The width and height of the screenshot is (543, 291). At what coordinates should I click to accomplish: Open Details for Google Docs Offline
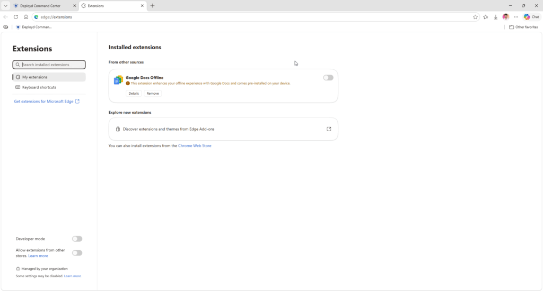[x=134, y=93]
